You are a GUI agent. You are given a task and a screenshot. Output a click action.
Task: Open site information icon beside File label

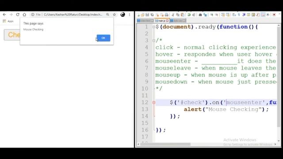click(33, 15)
